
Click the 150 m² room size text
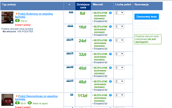tap(24, 21)
